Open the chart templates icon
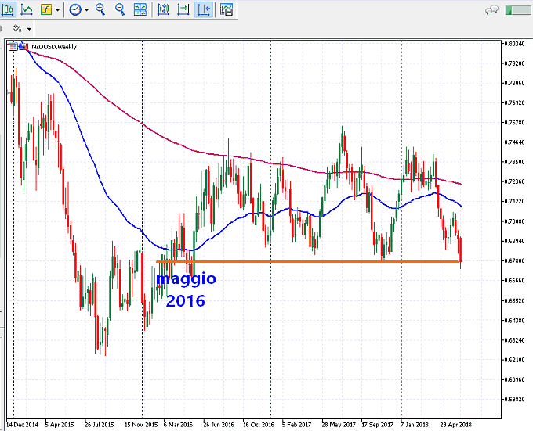 click(226, 10)
